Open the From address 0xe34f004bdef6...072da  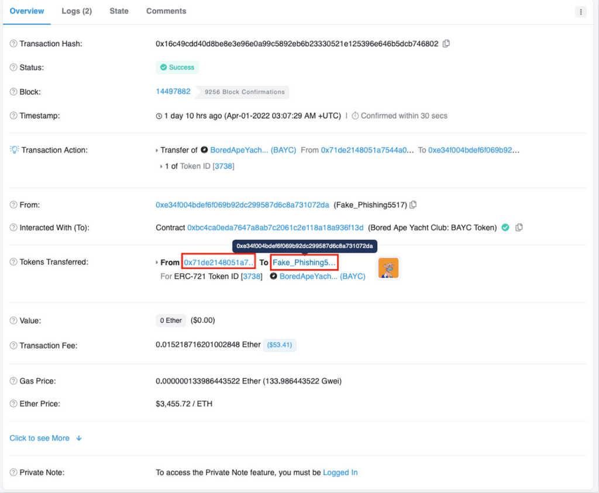242,205
